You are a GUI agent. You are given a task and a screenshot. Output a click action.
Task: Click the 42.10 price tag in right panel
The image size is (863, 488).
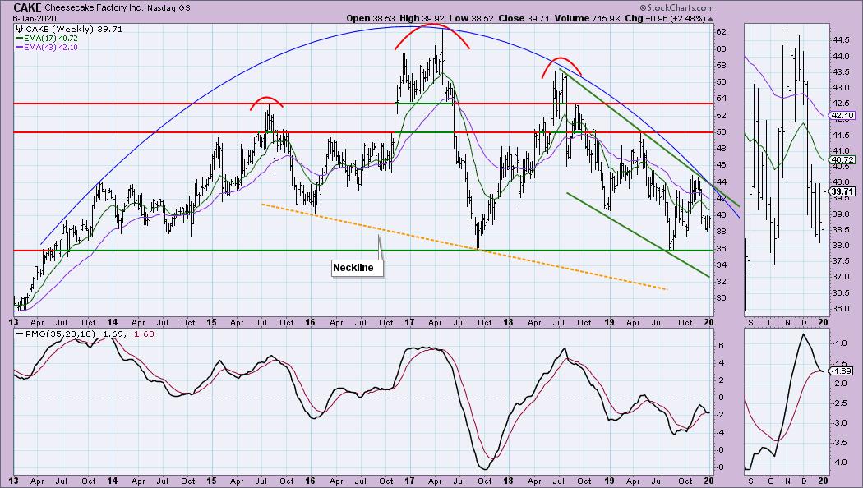(x=842, y=116)
